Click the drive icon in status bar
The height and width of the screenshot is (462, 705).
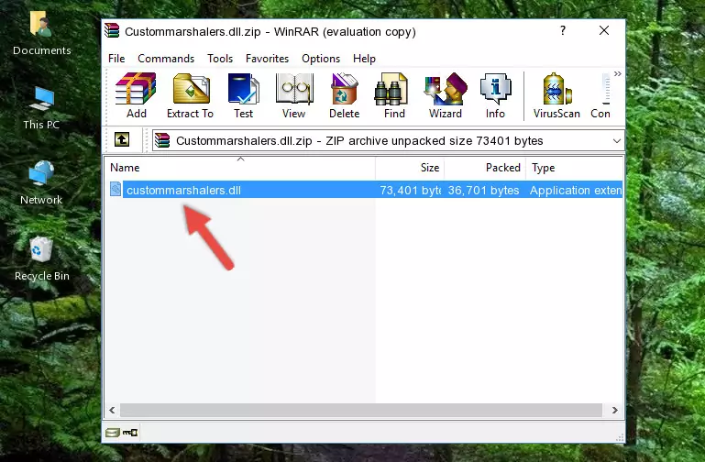tap(113, 433)
